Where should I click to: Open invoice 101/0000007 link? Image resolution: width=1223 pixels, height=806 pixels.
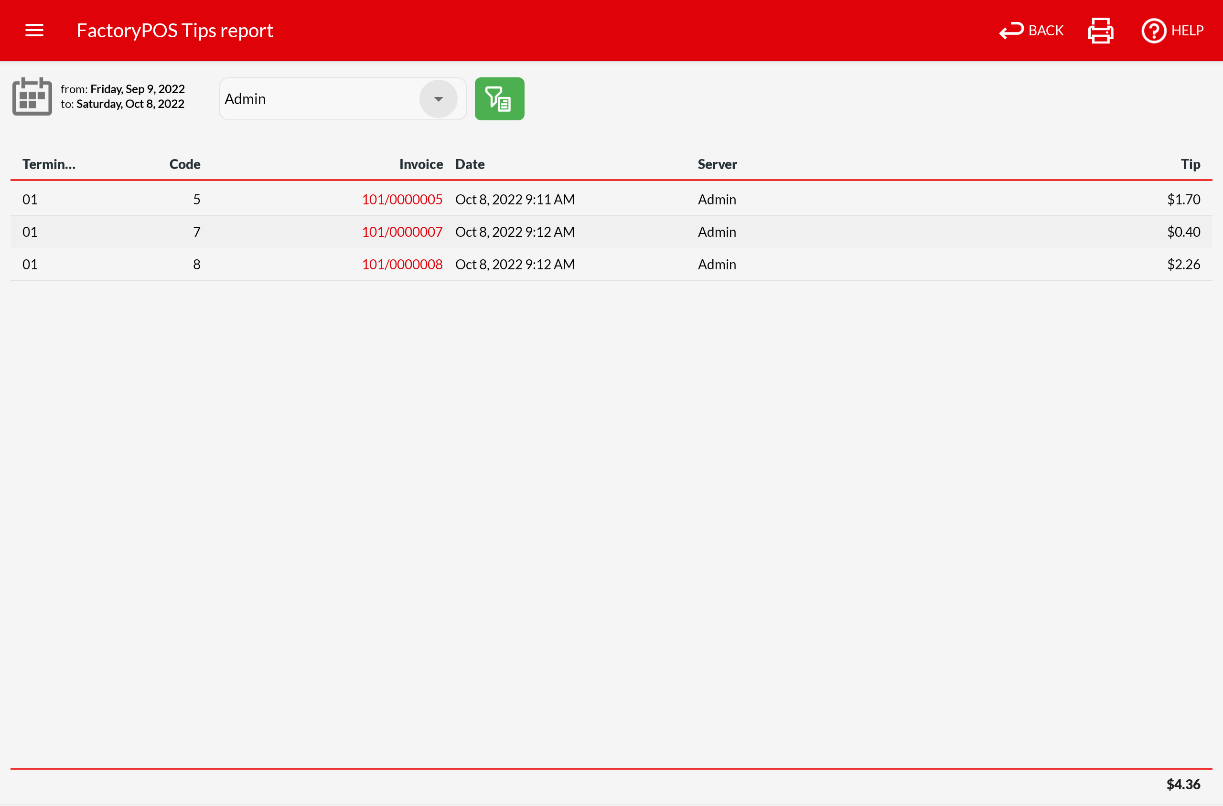402,232
